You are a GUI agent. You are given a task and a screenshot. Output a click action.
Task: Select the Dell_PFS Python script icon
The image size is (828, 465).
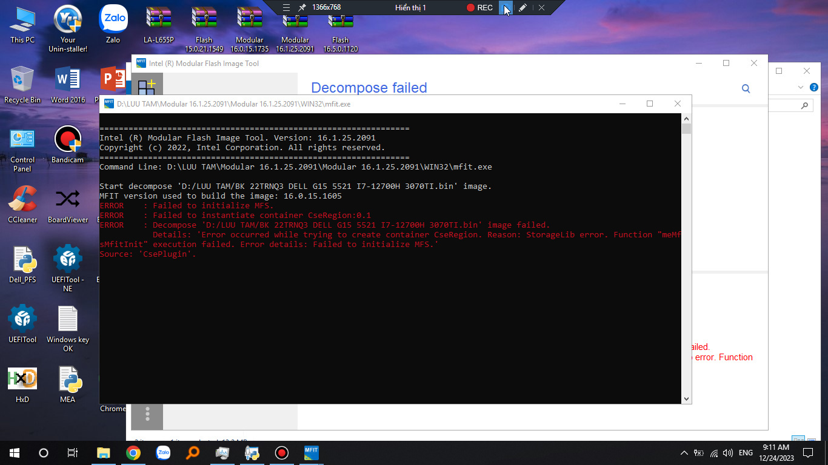click(22, 265)
